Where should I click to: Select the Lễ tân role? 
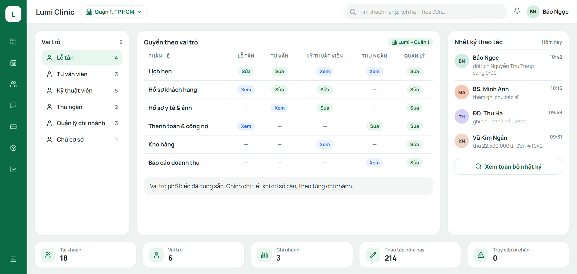pos(82,58)
